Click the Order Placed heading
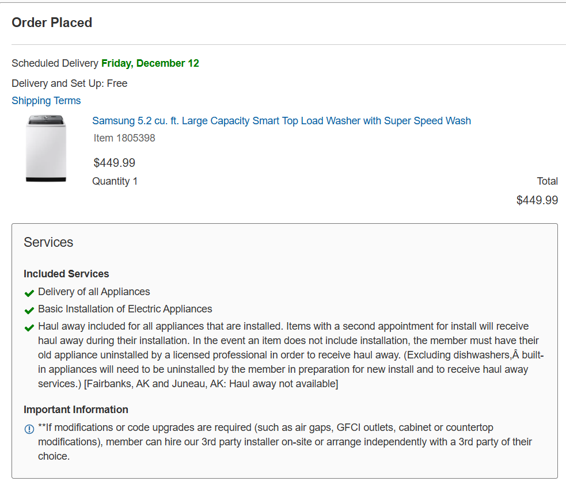The width and height of the screenshot is (566, 485). [x=52, y=23]
